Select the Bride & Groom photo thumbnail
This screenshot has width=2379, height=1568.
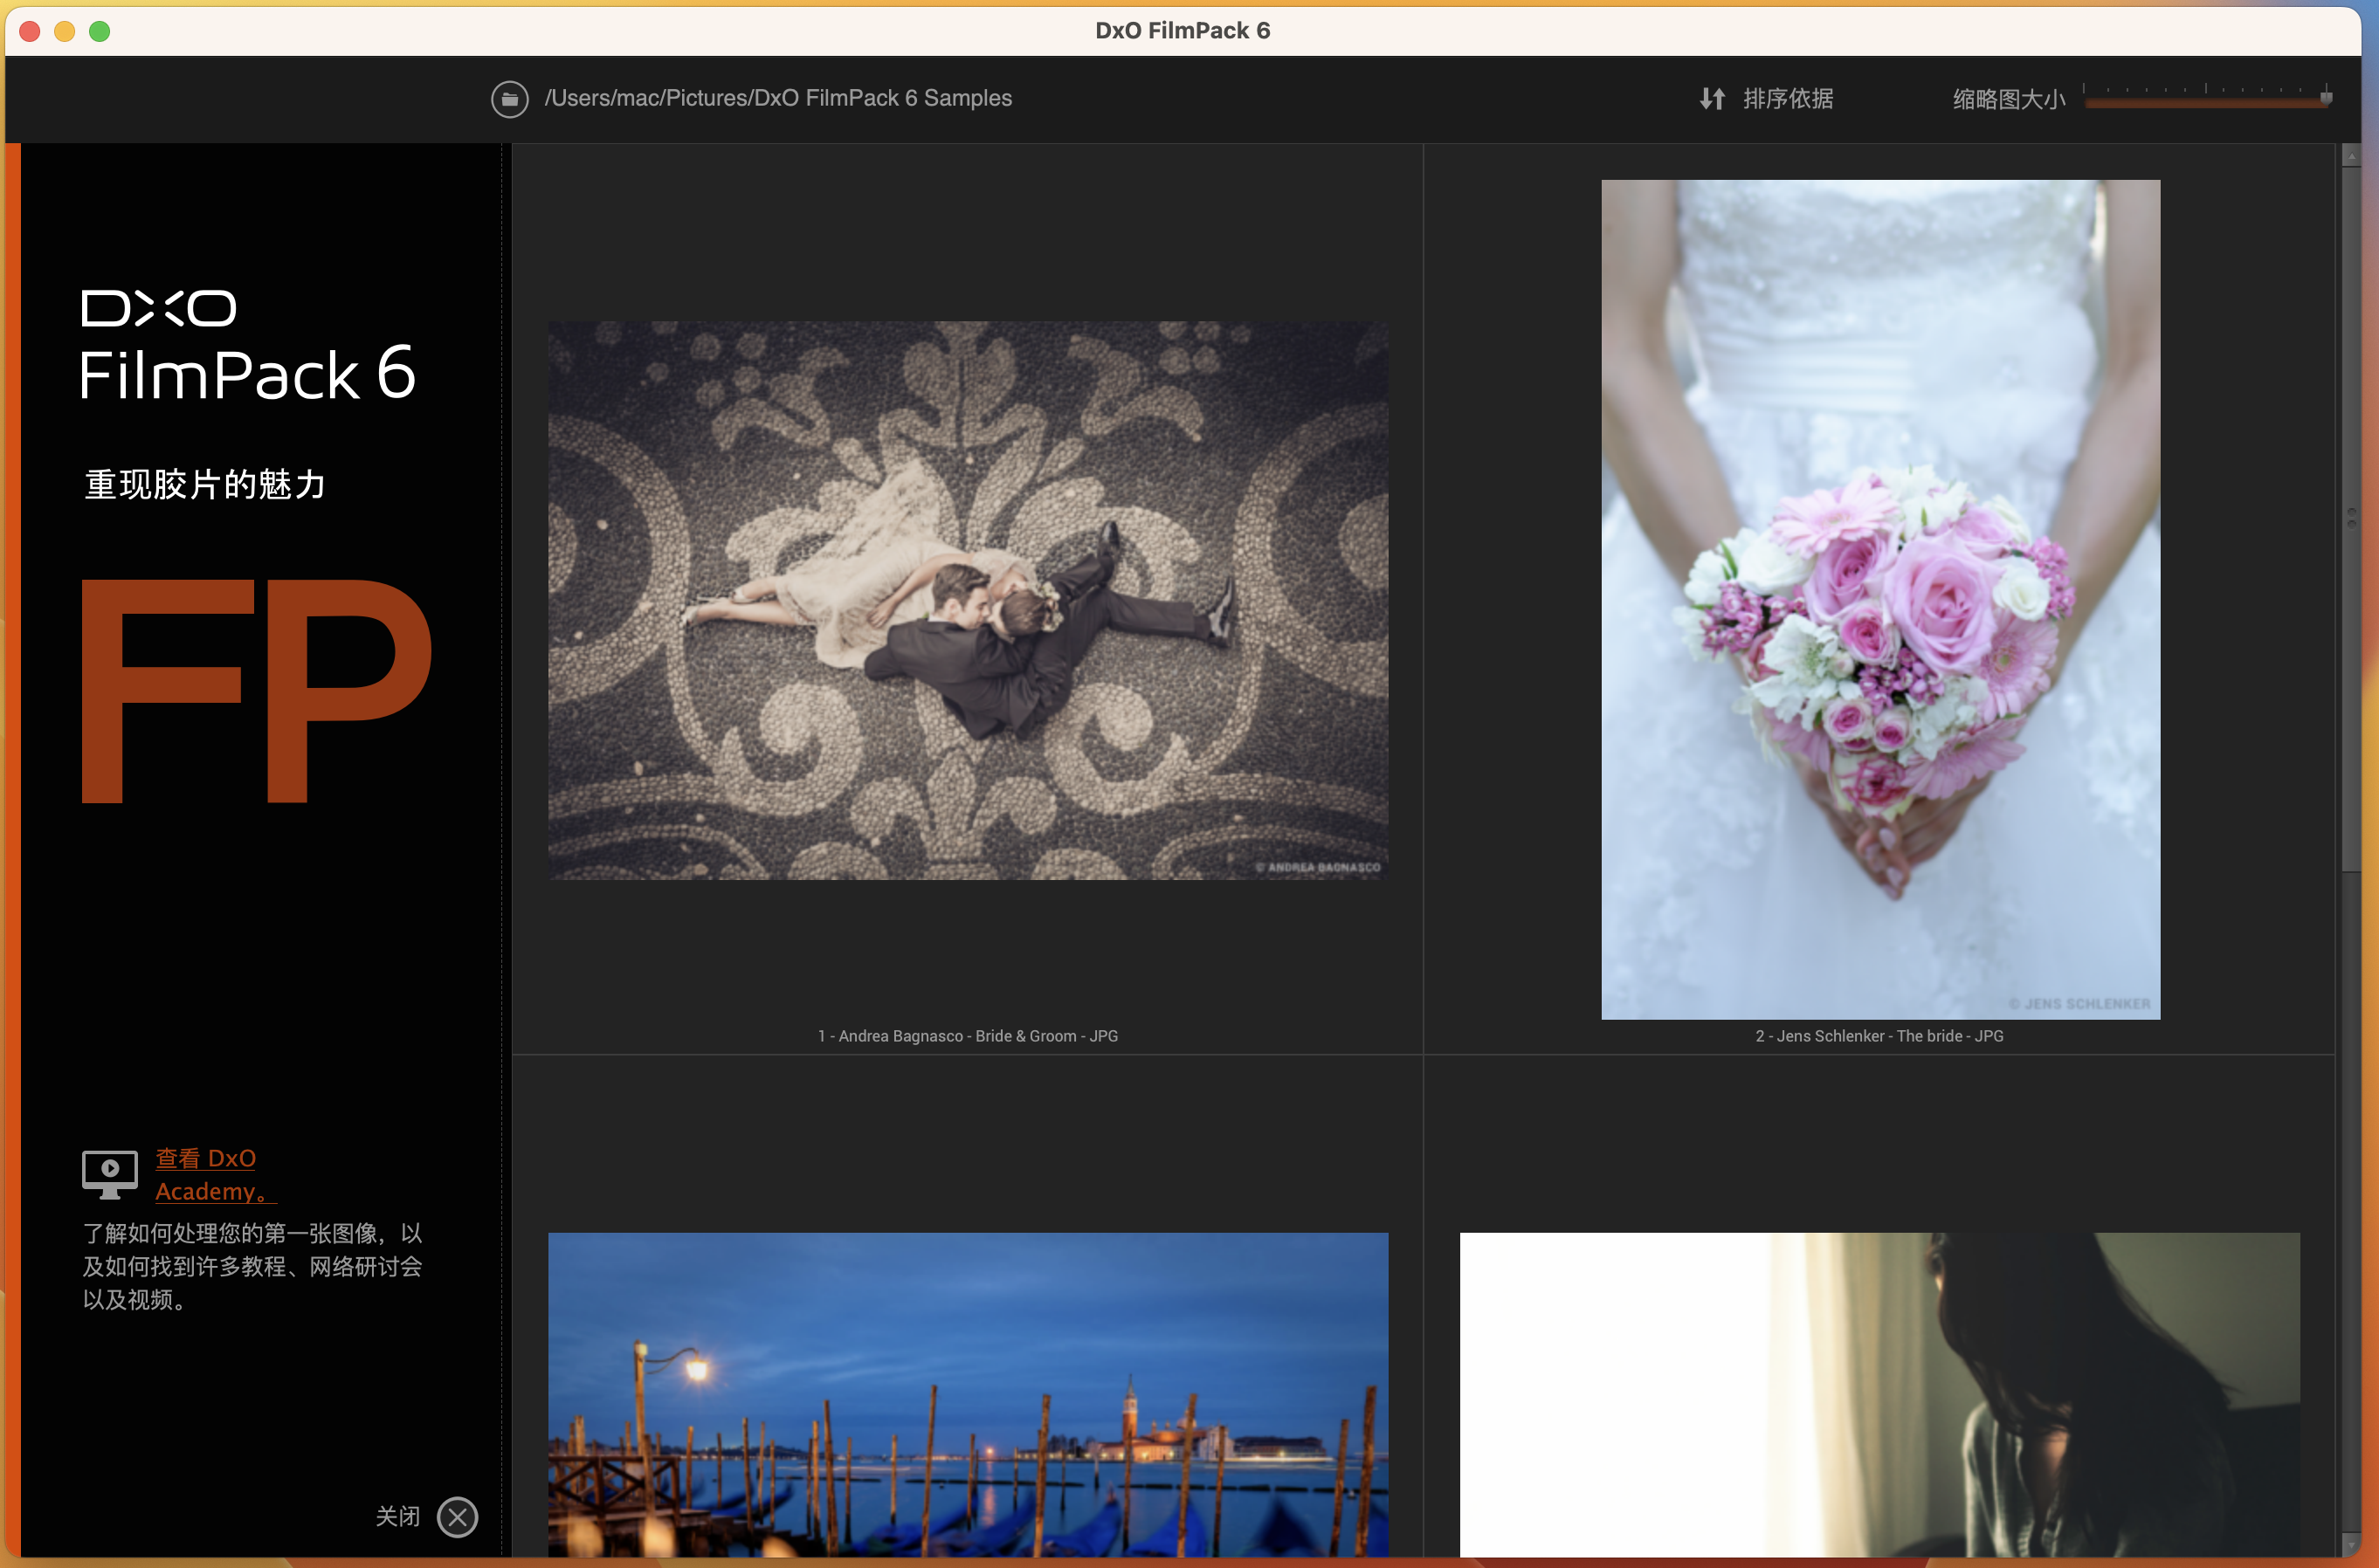[x=968, y=600]
